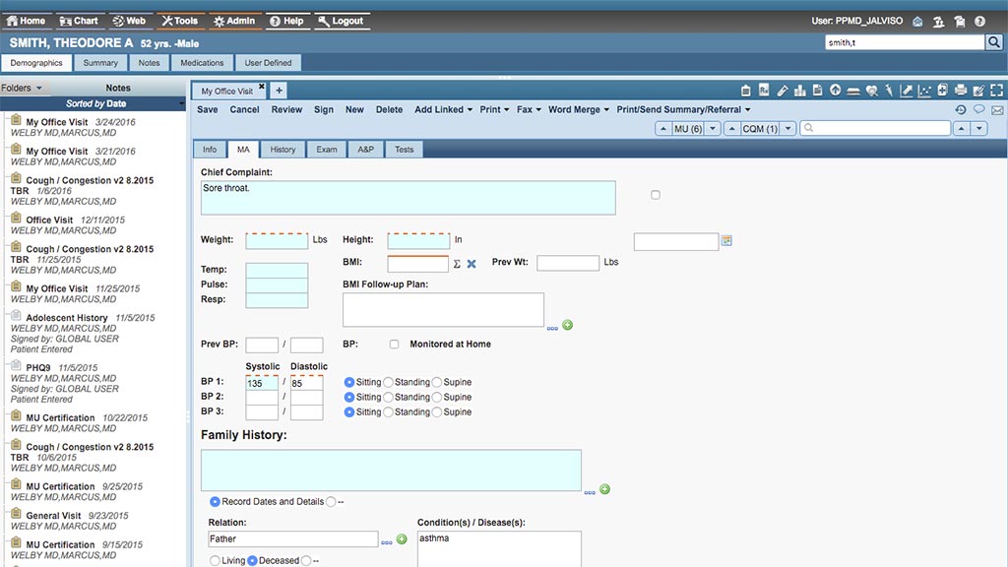Open the A&P tab
Screen dimensions: 1008x567
click(366, 150)
